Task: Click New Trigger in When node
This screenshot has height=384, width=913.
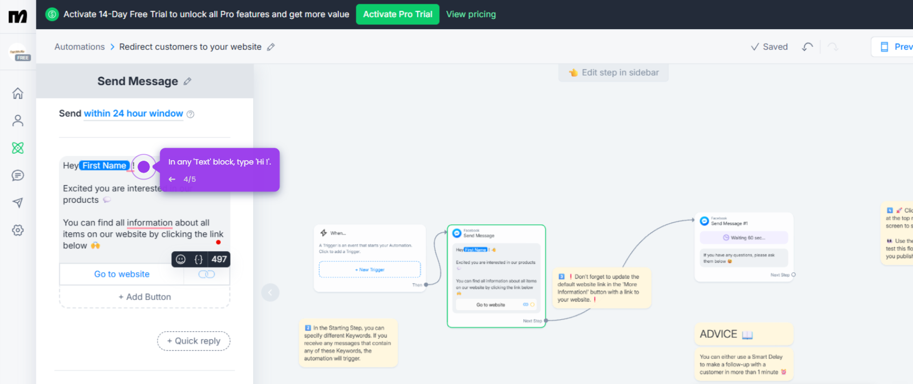Action: click(370, 270)
